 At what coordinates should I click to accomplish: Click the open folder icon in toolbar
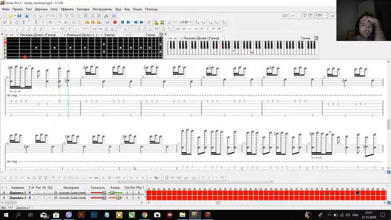(x=11, y=16)
